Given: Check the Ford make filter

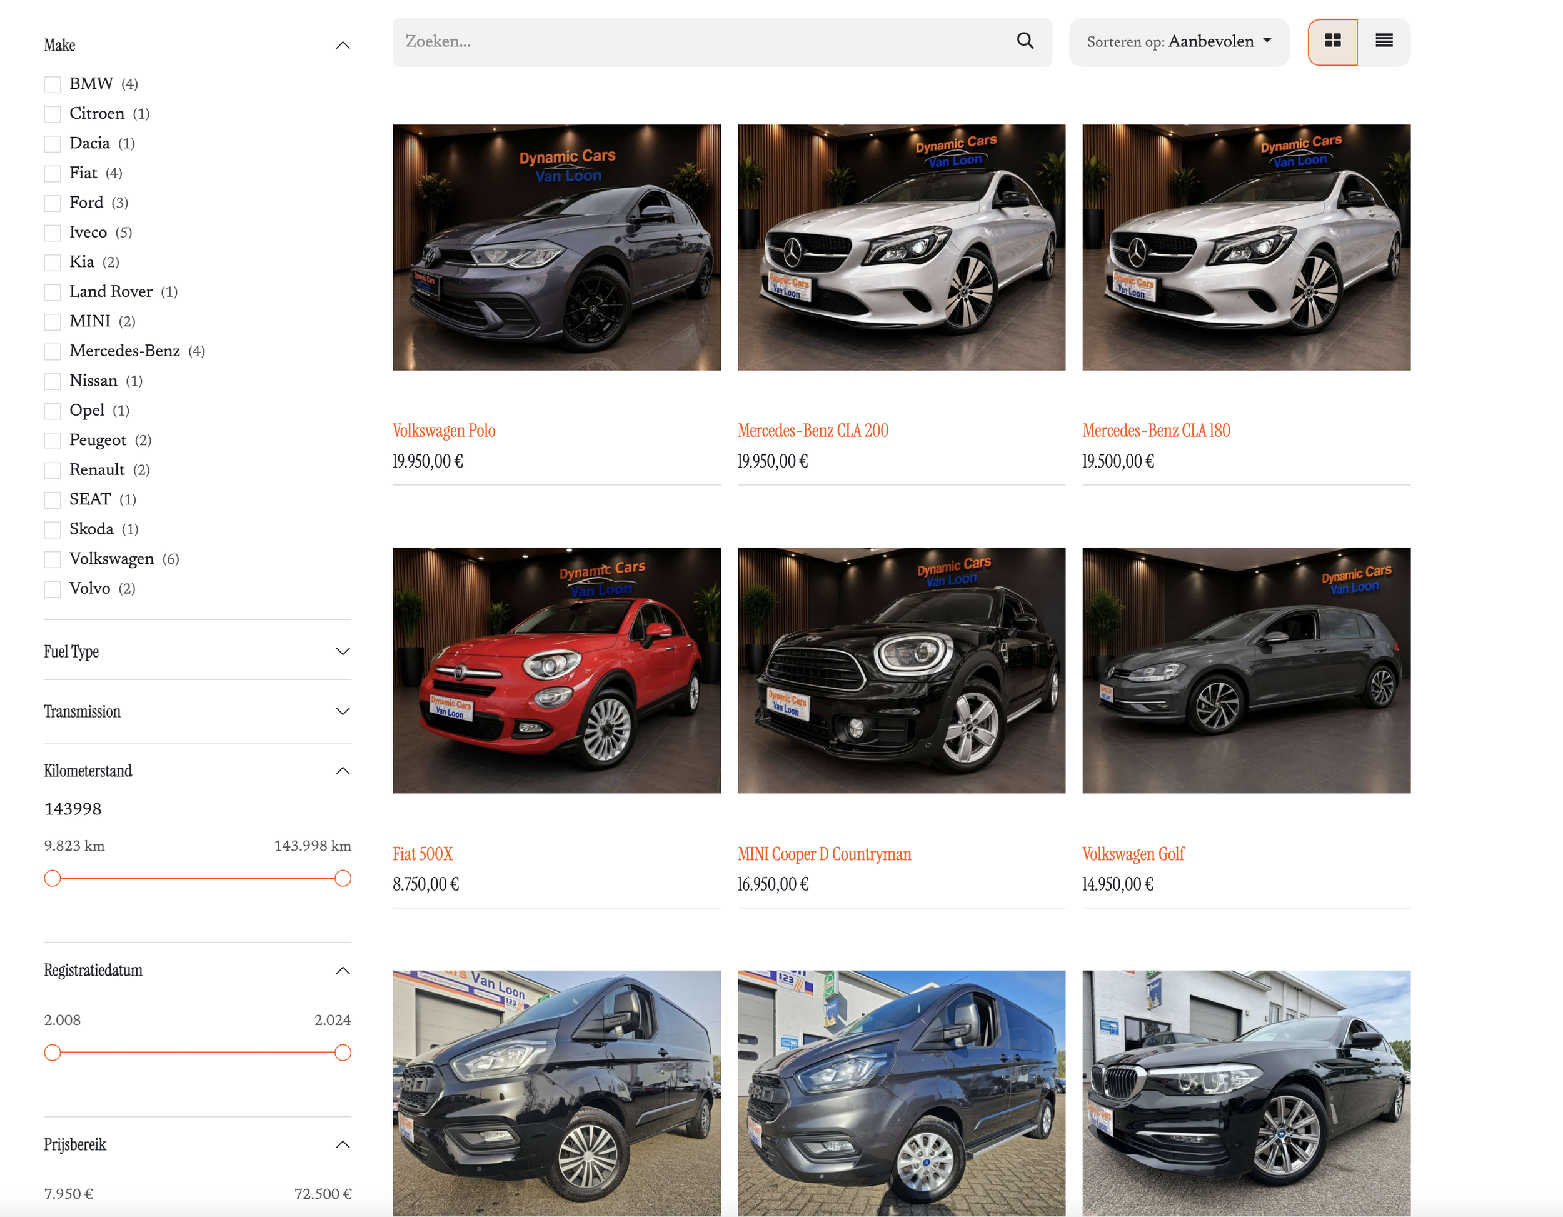Looking at the screenshot, I should coord(53,203).
